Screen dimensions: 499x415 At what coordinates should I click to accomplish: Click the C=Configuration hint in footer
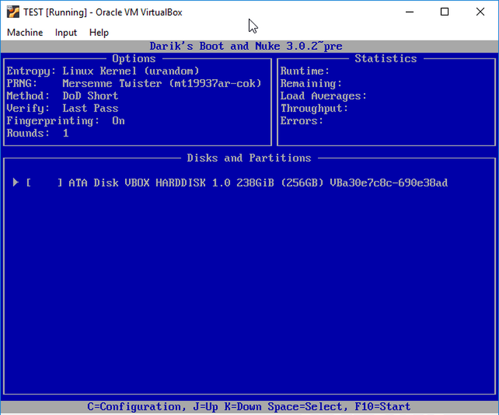tap(137, 407)
